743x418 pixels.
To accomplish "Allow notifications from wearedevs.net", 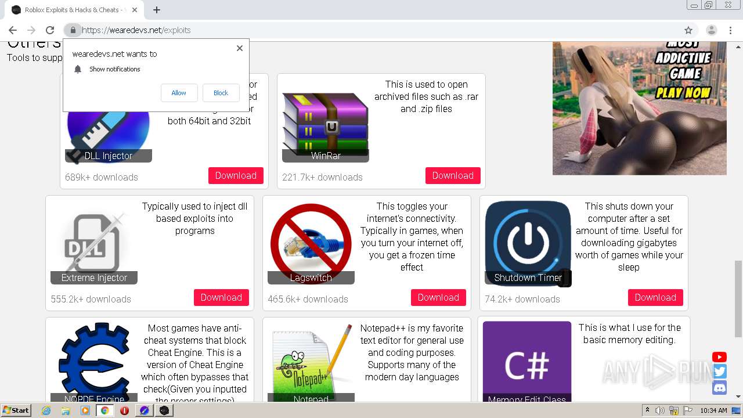I will (x=179, y=93).
